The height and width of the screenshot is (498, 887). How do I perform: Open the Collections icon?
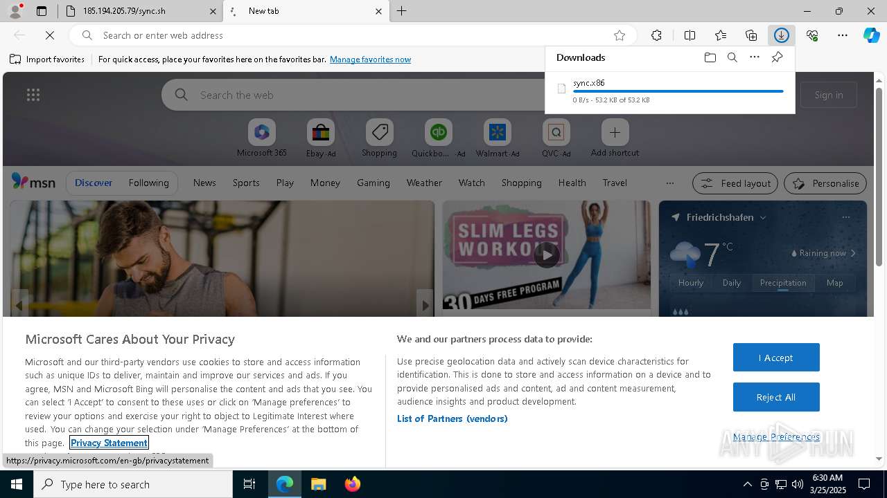point(751,35)
